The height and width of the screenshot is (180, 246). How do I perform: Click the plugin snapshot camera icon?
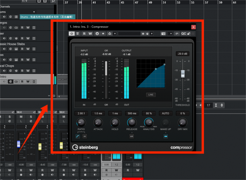[163, 34]
